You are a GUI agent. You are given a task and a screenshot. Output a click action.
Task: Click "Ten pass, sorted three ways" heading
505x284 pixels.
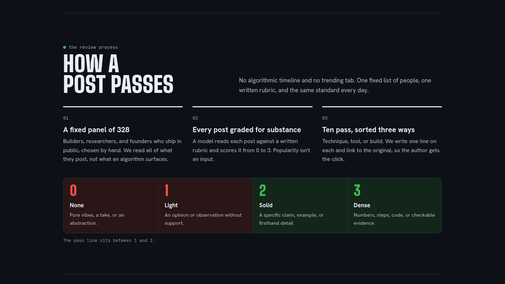tap(369, 130)
